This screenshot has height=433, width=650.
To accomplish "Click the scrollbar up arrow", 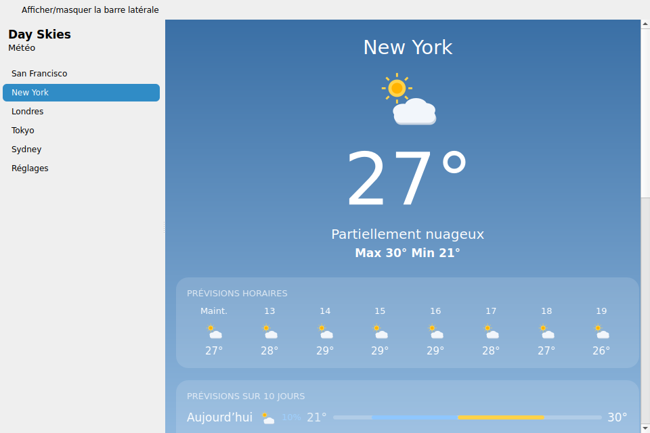I will coord(645,24).
